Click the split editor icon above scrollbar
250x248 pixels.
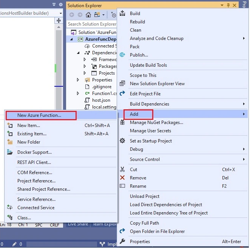[x=59, y=20]
